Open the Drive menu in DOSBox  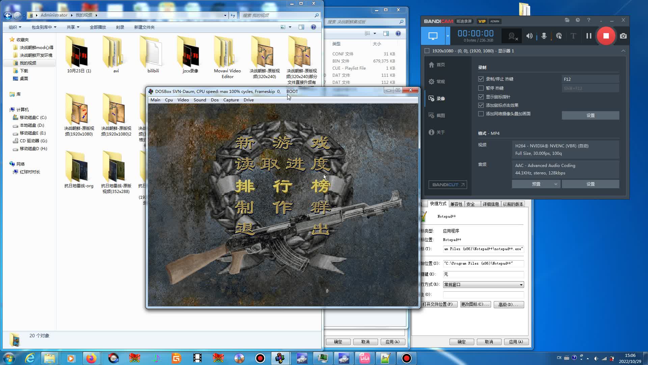(x=248, y=100)
